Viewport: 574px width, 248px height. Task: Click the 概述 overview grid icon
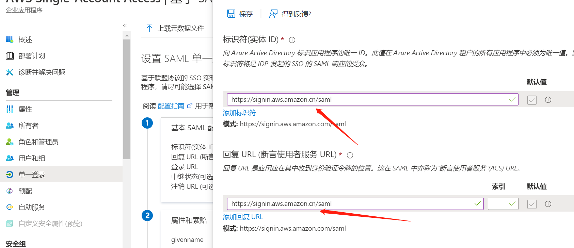click(x=10, y=39)
